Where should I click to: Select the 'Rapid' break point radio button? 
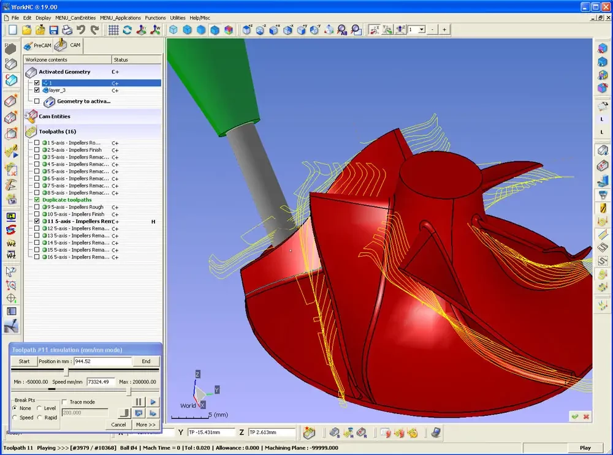(x=39, y=418)
